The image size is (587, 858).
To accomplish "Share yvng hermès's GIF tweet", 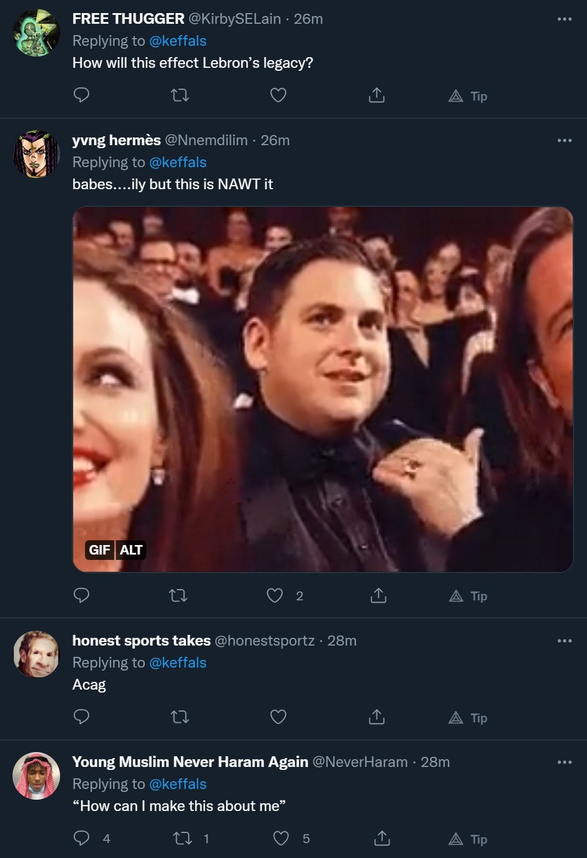I will coord(378,596).
